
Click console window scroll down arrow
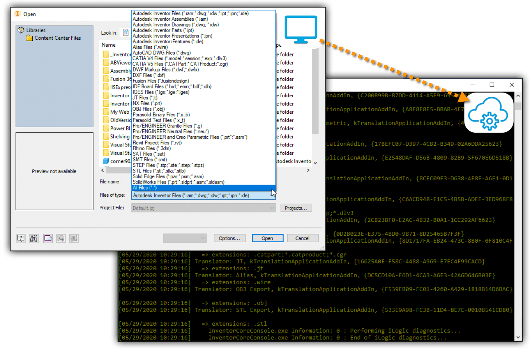(518, 337)
